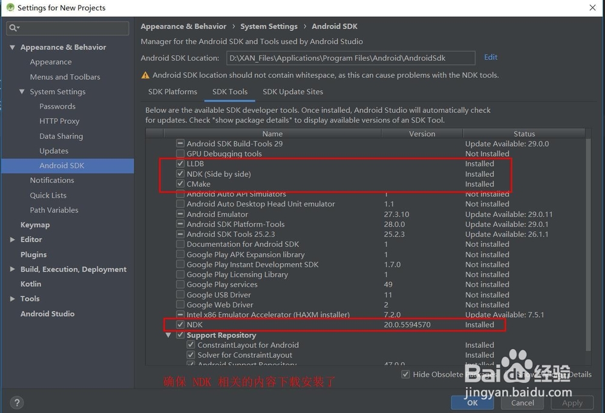Viewport: 605px width, 413px height.
Task: Open Quick Lists settings
Action: click(48, 195)
